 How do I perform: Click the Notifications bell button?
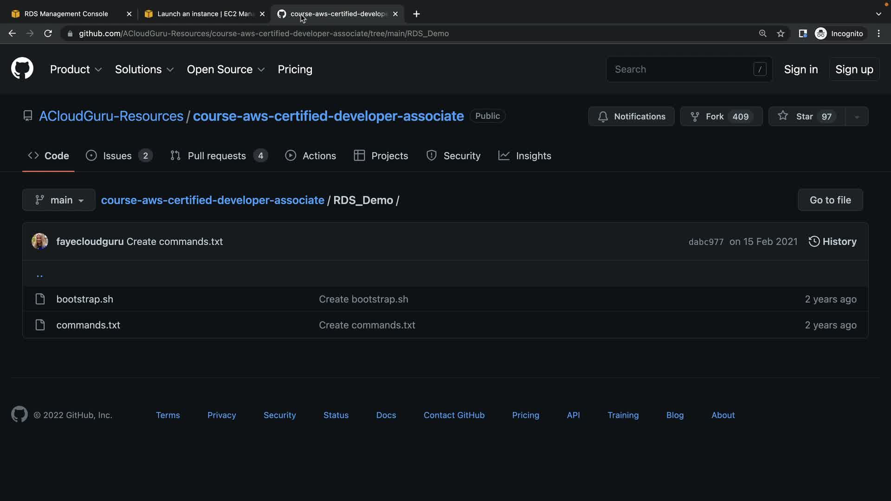click(x=631, y=116)
